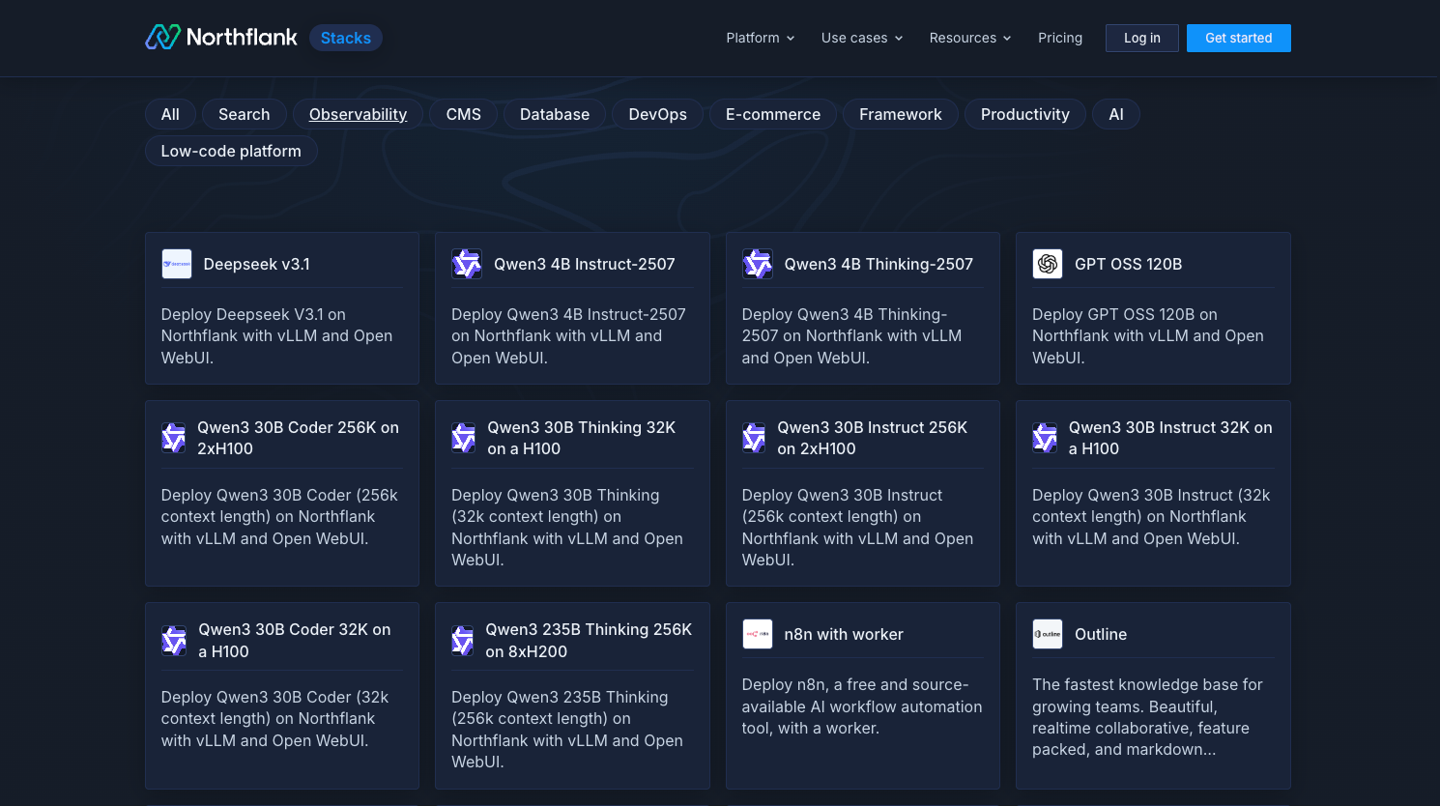This screenshot has width=1440, height=806.
Task: Click the Outline card logo icon
Action: tap(1048, 634)
